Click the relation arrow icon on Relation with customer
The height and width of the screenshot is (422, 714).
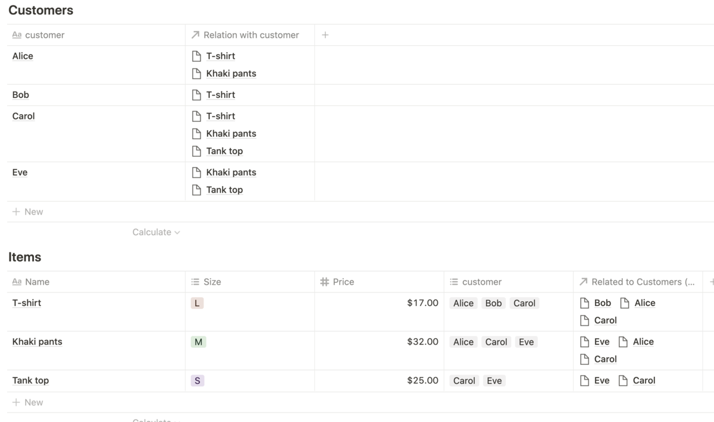tap(195, 35)
